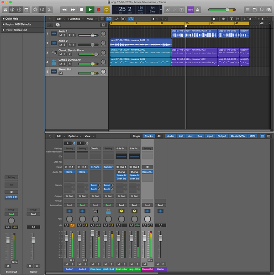Click the red Record button
The image size is (274, 275).
pos(98,9)
